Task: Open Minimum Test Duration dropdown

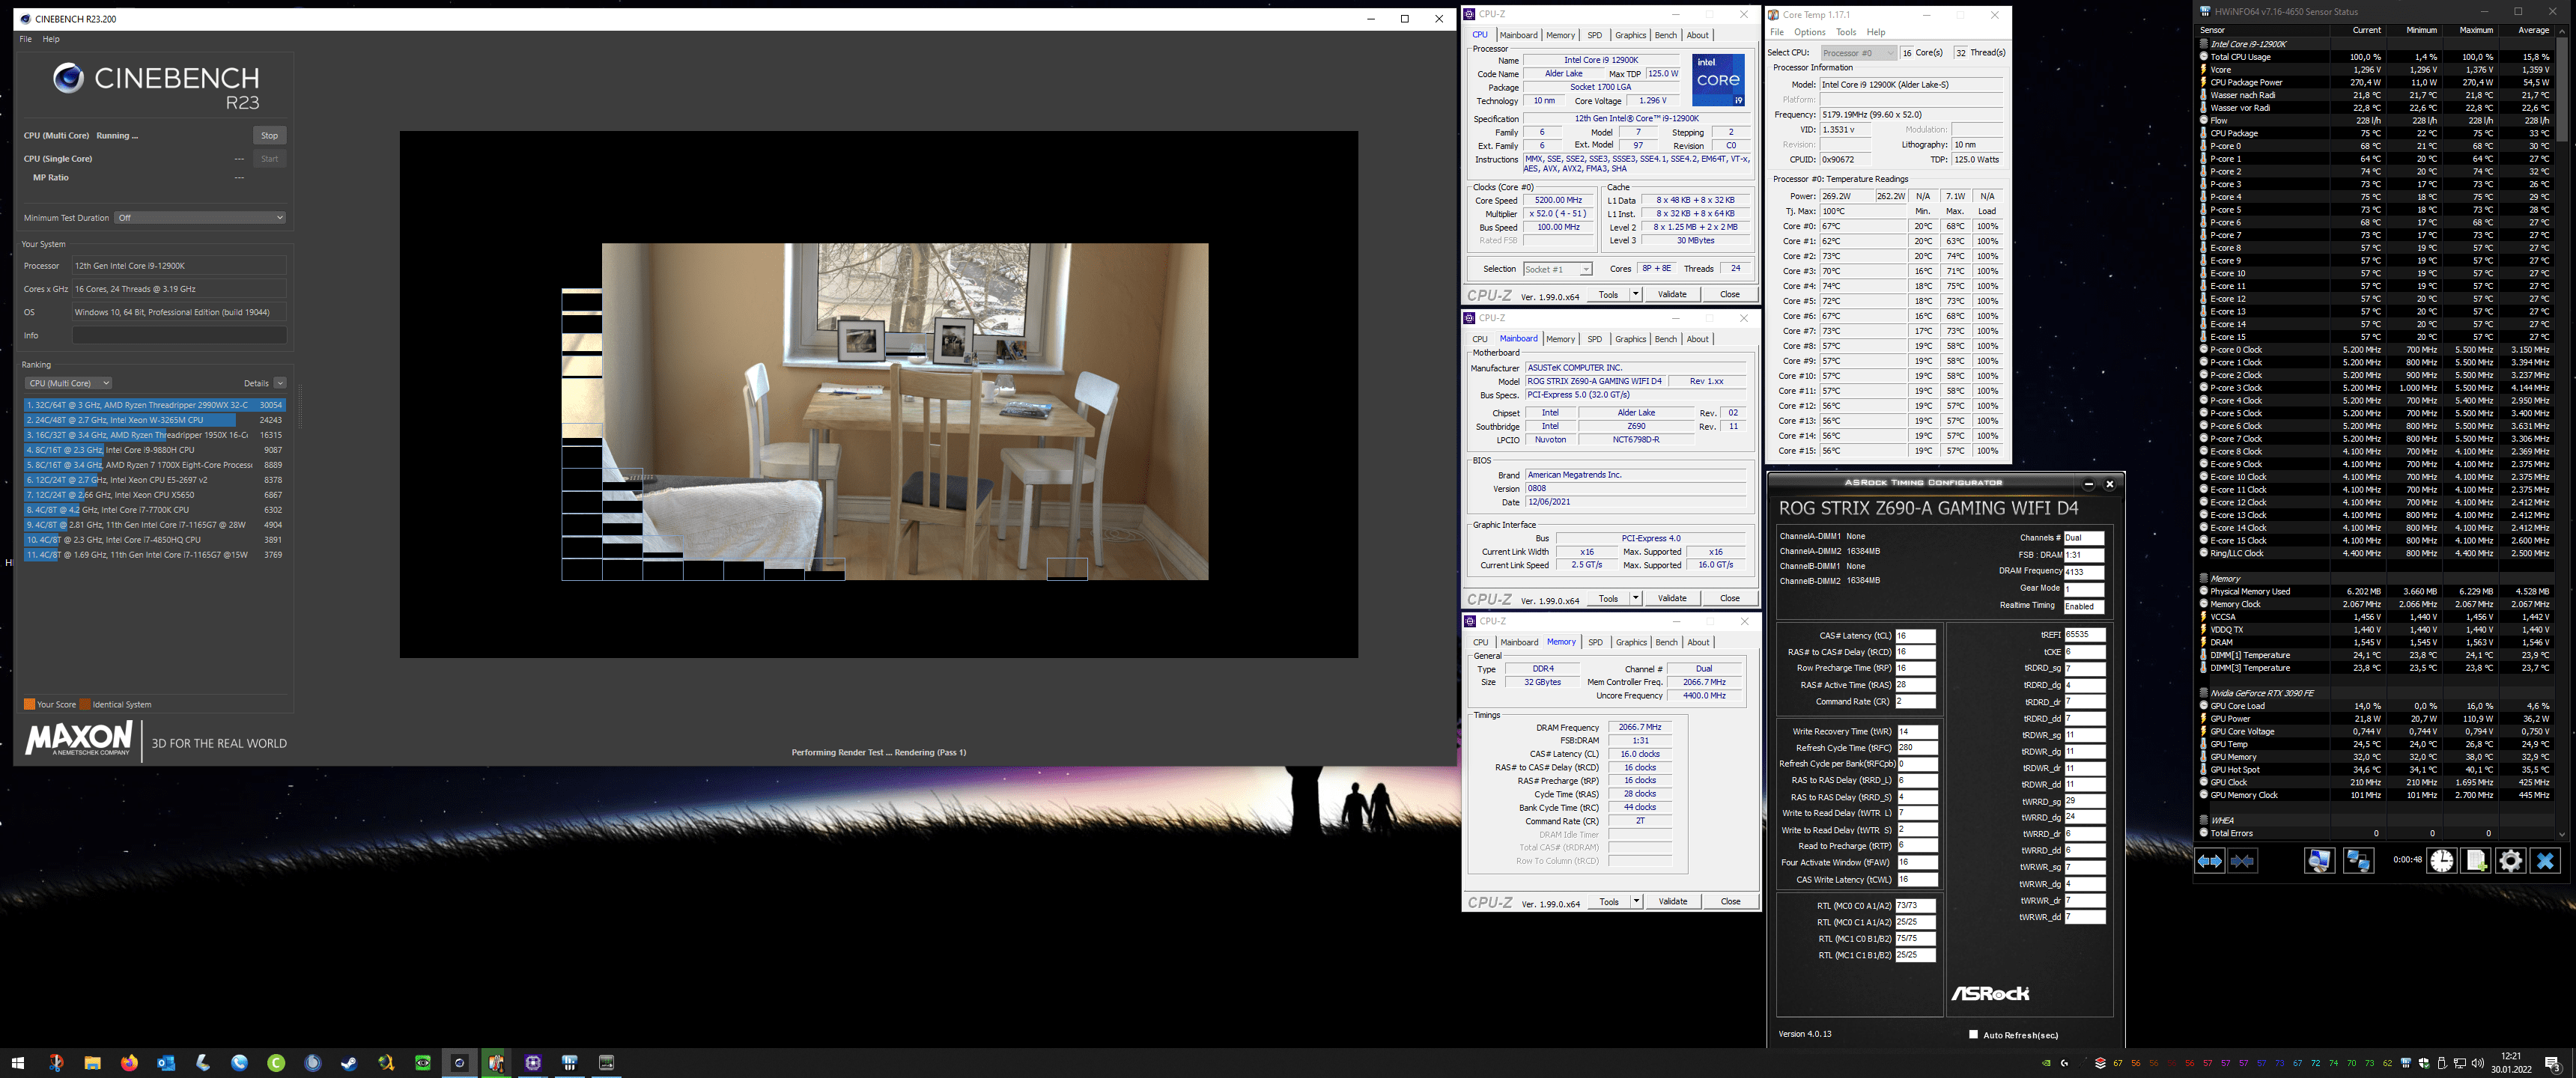Action: click(200, 217)
